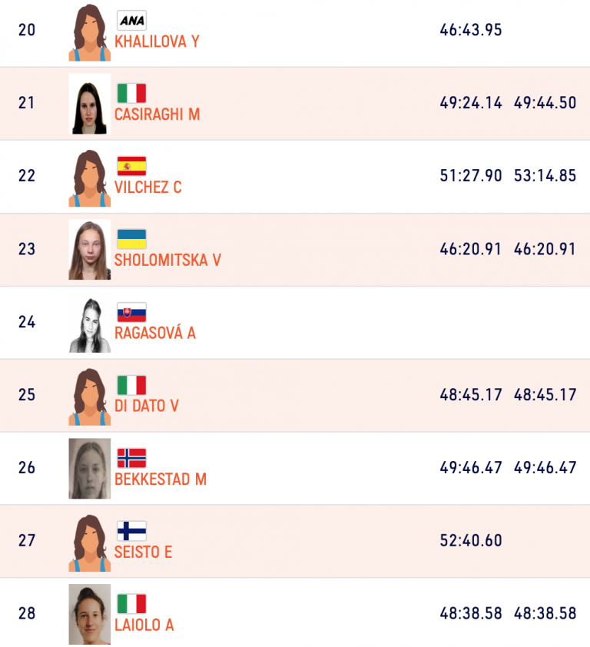Click Laiolo's athlete photo thumbnail
This screenshot has height=647, width=590.
point(89,614)
